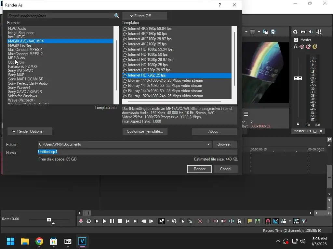Open the Folder path dropdown
Image resolution: width=333 pixels, height=249 pixels.
(208, 144)
